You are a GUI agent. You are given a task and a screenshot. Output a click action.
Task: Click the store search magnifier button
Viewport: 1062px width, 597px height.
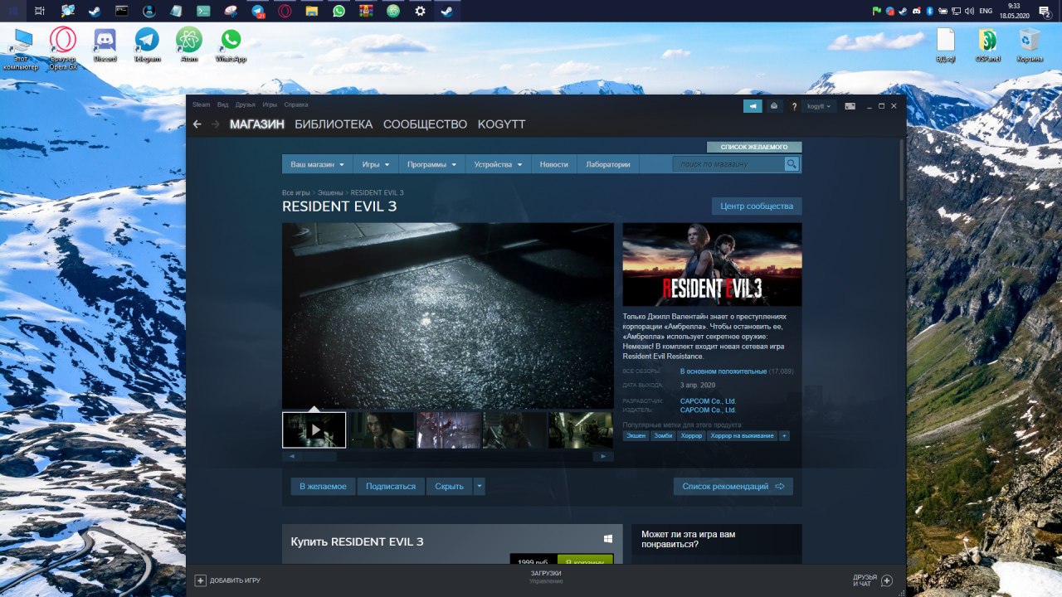point(792,164)
